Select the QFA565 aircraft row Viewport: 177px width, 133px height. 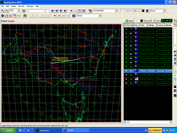click(148, 71)
